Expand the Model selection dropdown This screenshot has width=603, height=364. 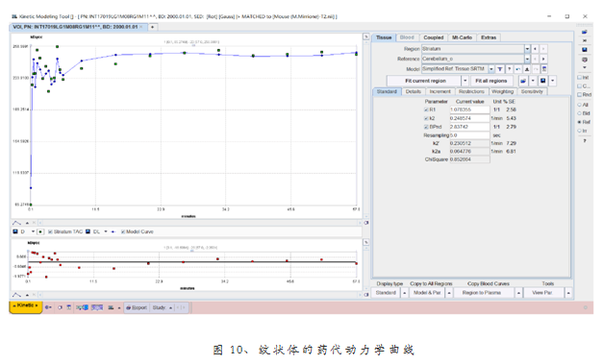click(x=491, y=69)
